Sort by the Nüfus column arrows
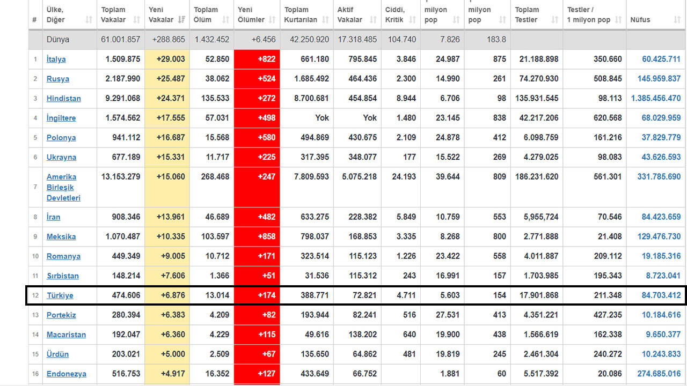Image resolution: width=687 pixels, height=386 pixels. [x=677, y=20]
